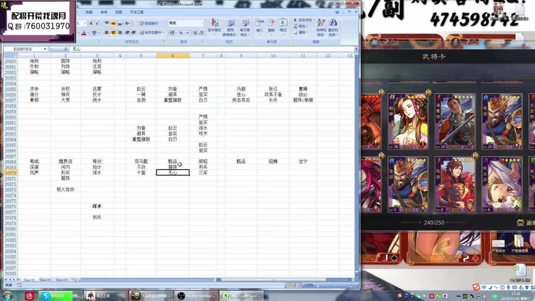Viewport: 535px width, 301px height.
Task: Increase the cell indent
Action: [x=133, y=33]
